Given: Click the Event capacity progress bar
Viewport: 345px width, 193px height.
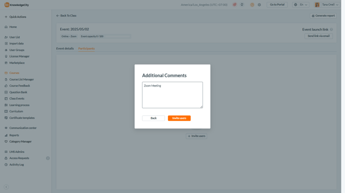Looking at the screenshot, I should pyautogui.click(x=117, y=36).
